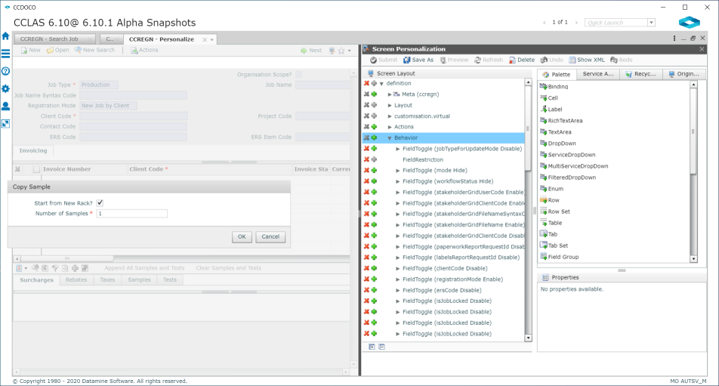
Task: Select FieldToggle (ersCode Disable) row
Action: click(x=442, y=290)
